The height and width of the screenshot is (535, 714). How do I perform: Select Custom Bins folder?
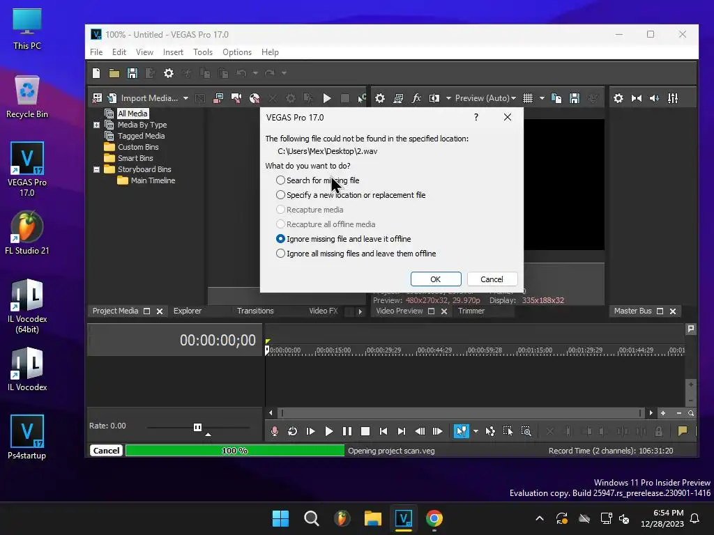138,147
